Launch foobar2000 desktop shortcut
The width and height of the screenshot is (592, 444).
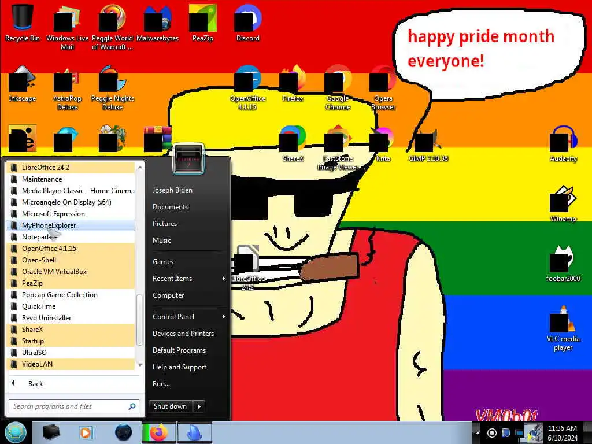click(563, 264)
